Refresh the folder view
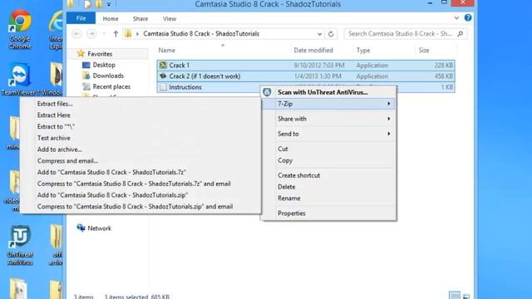This screenshot has width=532, height=299. click(x=331, y=33)
